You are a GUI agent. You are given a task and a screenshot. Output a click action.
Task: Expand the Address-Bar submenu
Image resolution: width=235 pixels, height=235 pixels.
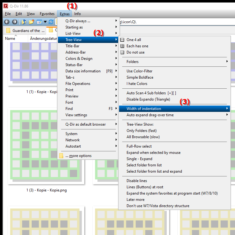88,52
